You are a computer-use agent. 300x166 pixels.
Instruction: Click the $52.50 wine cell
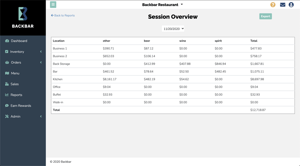[184, 72]
